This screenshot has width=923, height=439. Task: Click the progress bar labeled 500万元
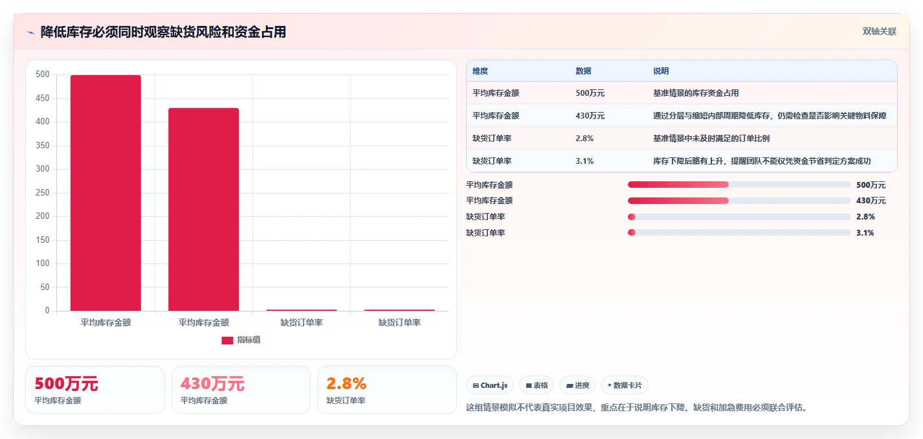coord(739,185)
